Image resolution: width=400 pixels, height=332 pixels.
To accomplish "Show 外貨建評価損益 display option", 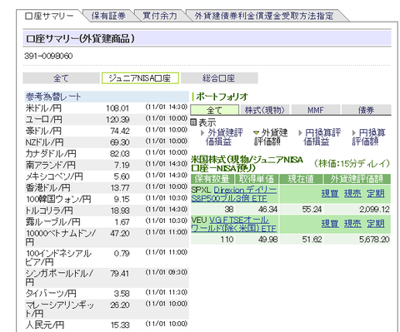I will pyautogui.click(x=224, y=137).
